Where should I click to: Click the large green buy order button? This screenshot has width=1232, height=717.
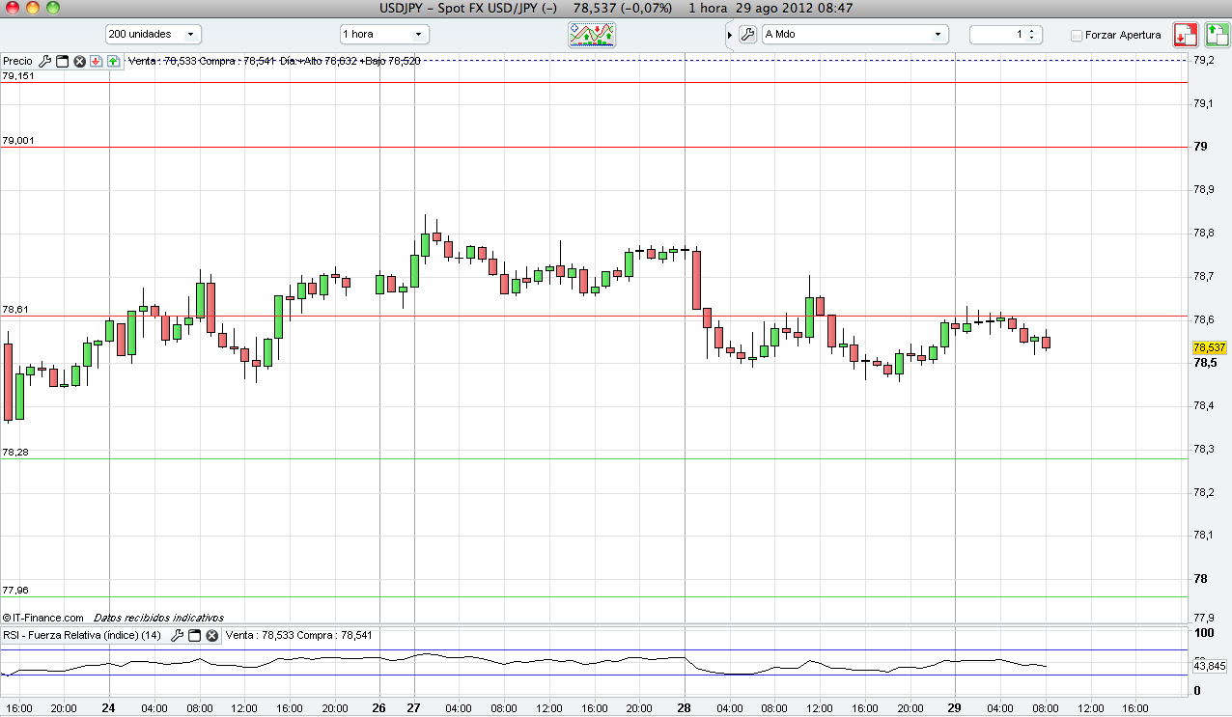(1216, 35)
